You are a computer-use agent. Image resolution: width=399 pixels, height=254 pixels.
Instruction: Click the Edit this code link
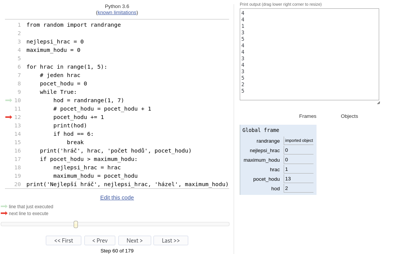(117, 197)
